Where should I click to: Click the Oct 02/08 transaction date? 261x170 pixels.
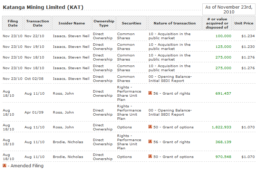pyautogui.click(x=34, y=78)
